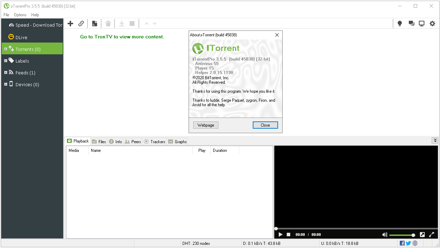Click Move Up Queue arrow

(x=146, y=24)
